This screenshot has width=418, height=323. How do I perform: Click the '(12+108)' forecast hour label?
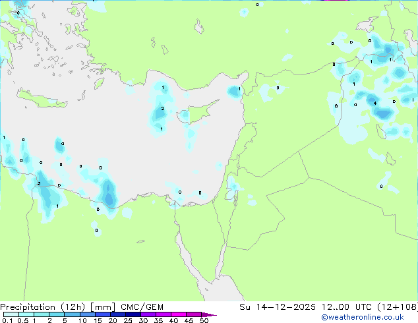pyautogui.click(x=398, y=307)
